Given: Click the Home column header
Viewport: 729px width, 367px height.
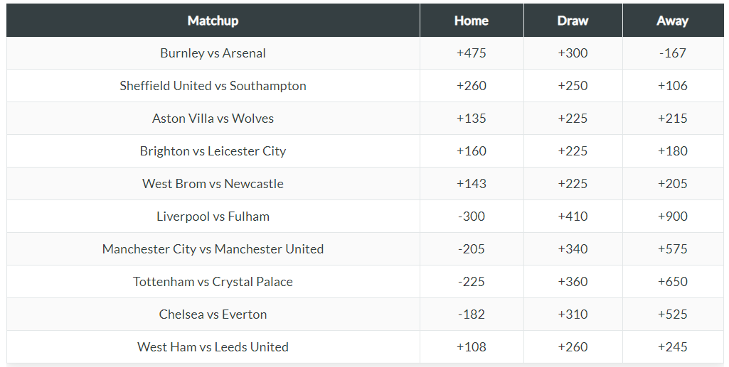Looking at the screenshot, I should pyautogui.click(x=471, y=21).
